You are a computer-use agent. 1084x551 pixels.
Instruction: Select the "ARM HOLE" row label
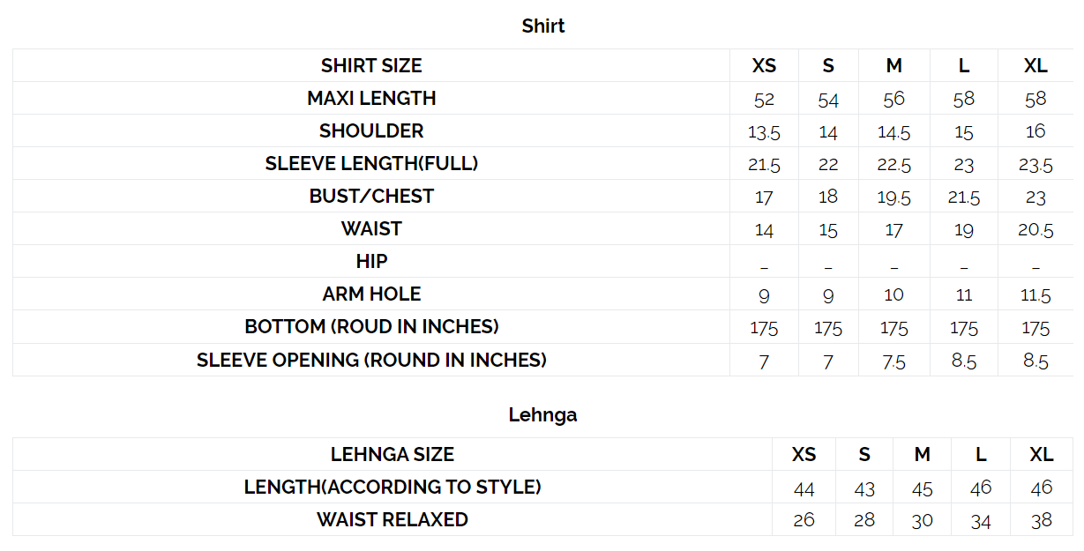[371, 294]
